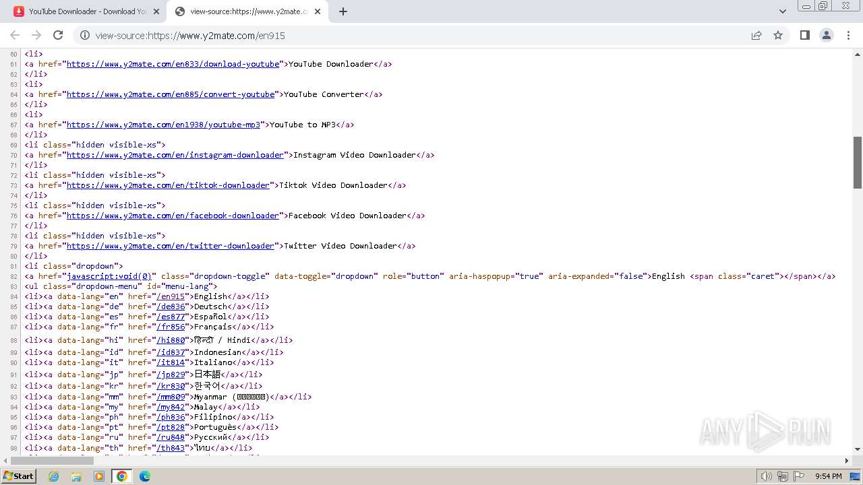The width and height of the screenshot is (863, 485).
Task: Launch Internet Explorer from the taskbar
Action: coord(54,476)
